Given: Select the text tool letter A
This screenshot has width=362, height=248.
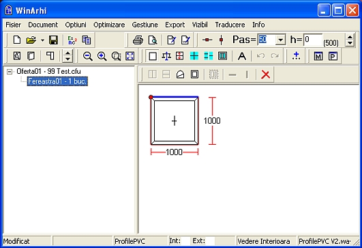Looking at the screenshot, I should pos(242,56).
